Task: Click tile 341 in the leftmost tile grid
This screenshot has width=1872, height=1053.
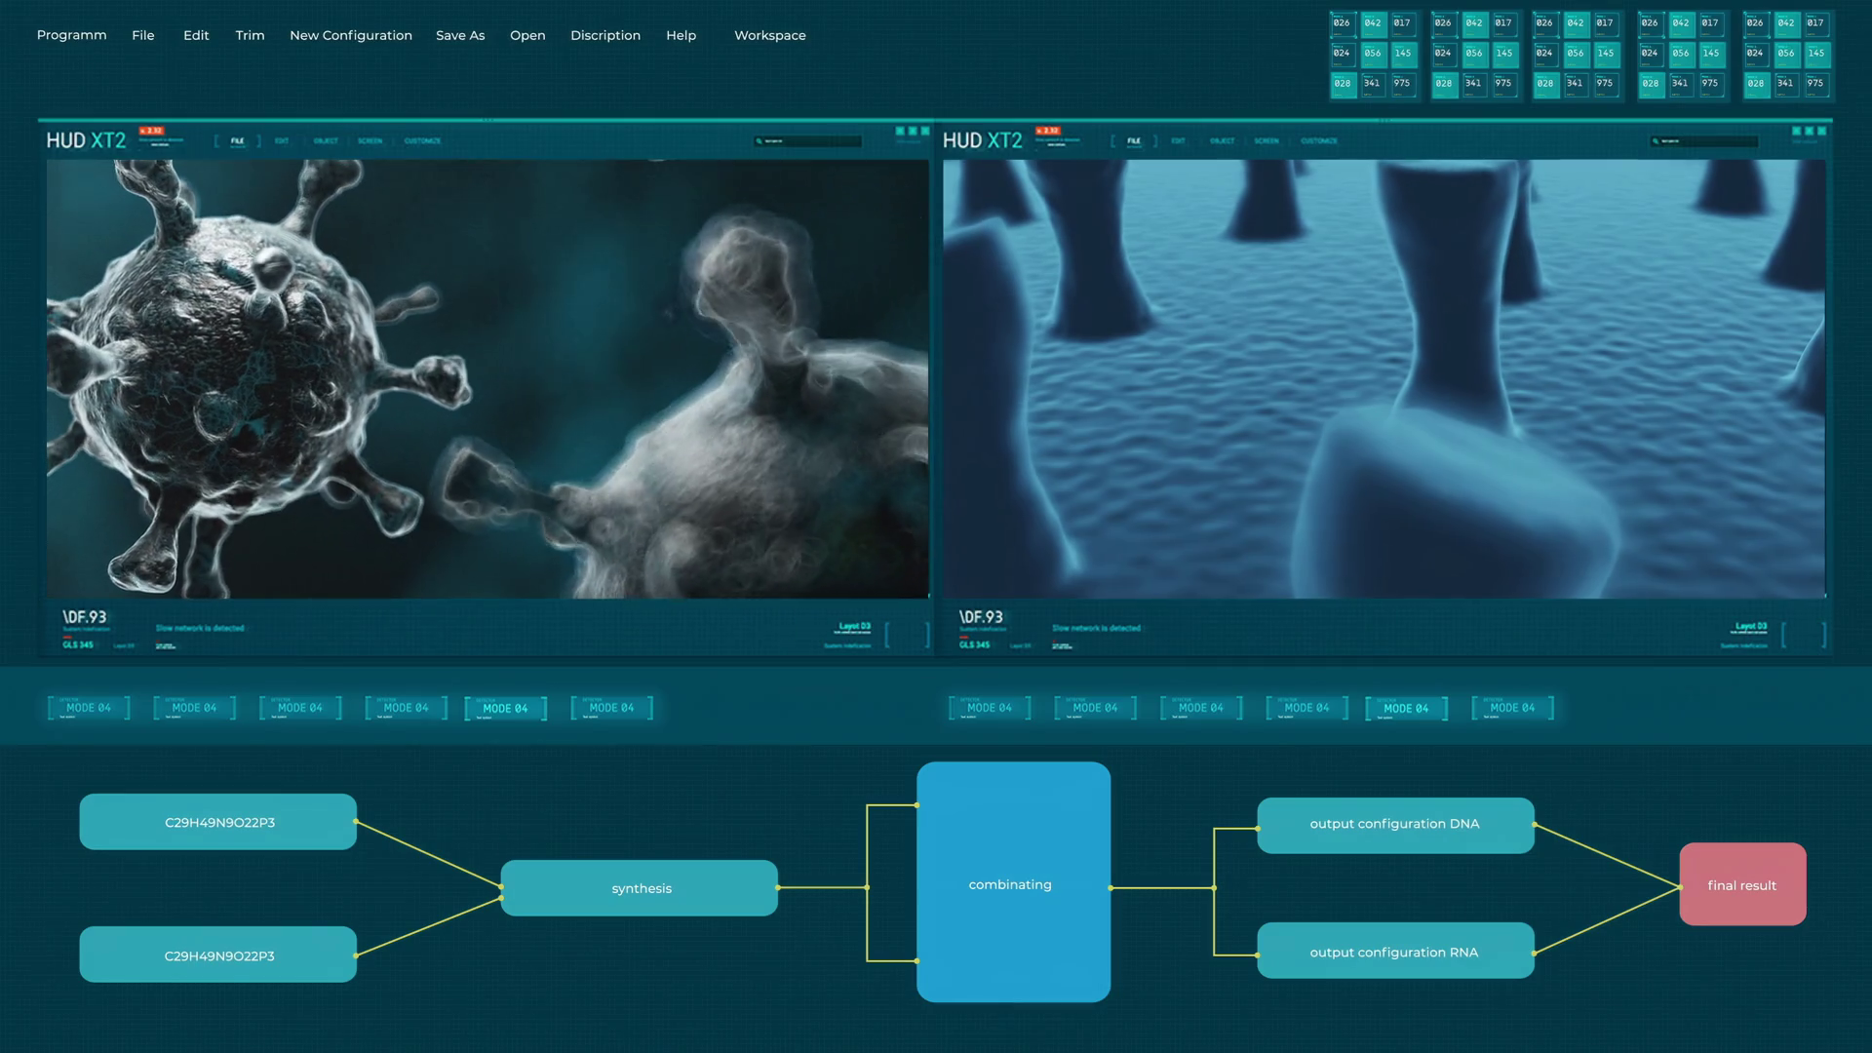Action: click(x=1372, y=84)
